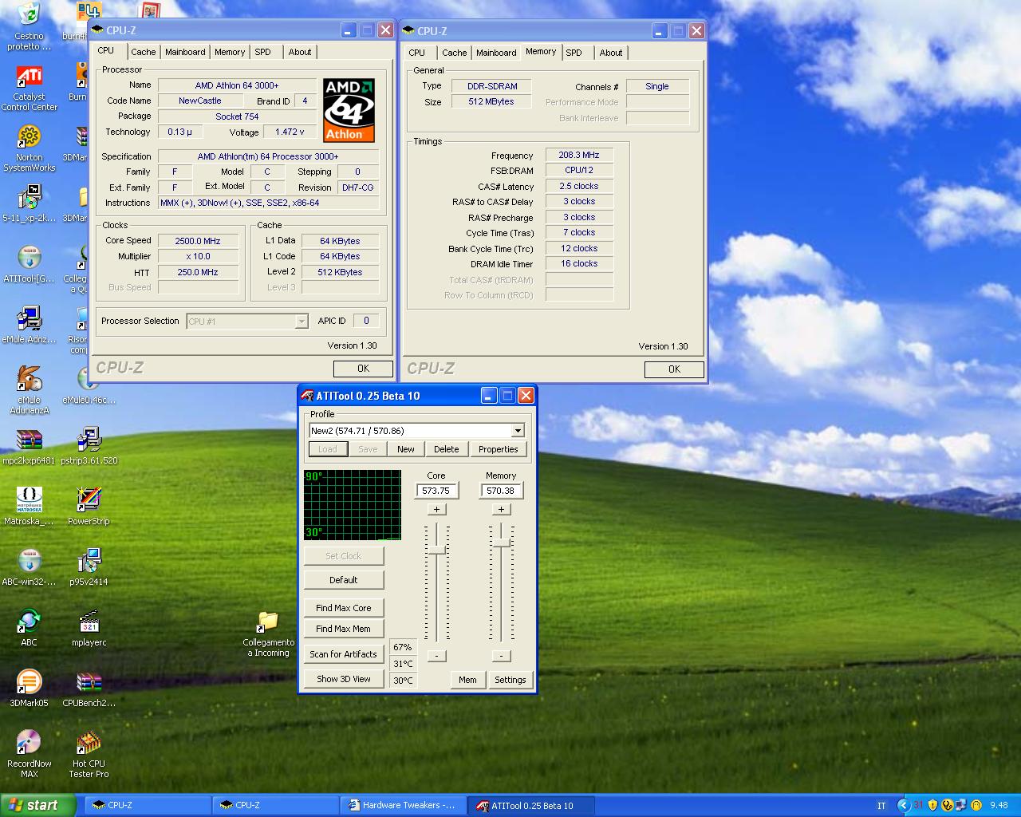This screenshot has width=1021, height=817.
Task: Click the ATITool temperature graph
Action: [353, 505]
